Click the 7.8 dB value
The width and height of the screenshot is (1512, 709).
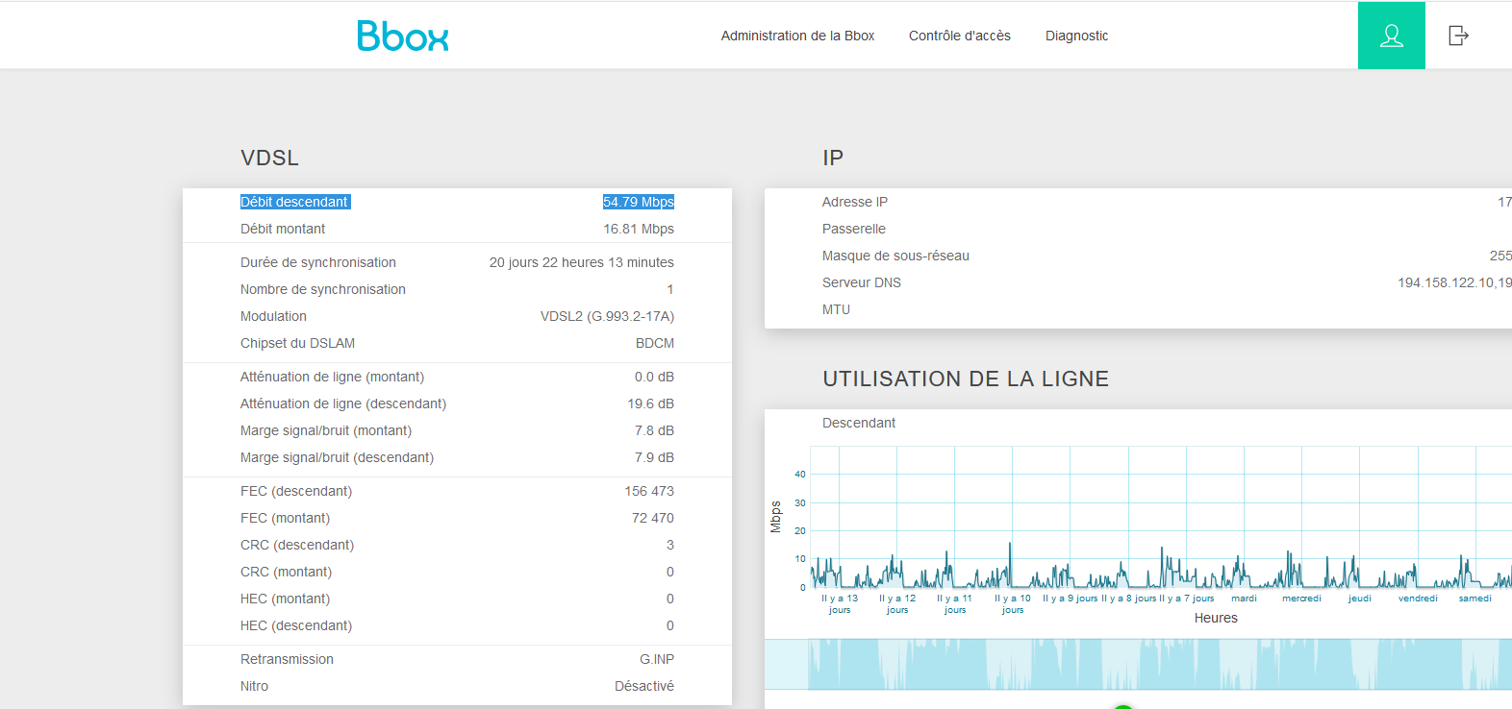point(654,430)
